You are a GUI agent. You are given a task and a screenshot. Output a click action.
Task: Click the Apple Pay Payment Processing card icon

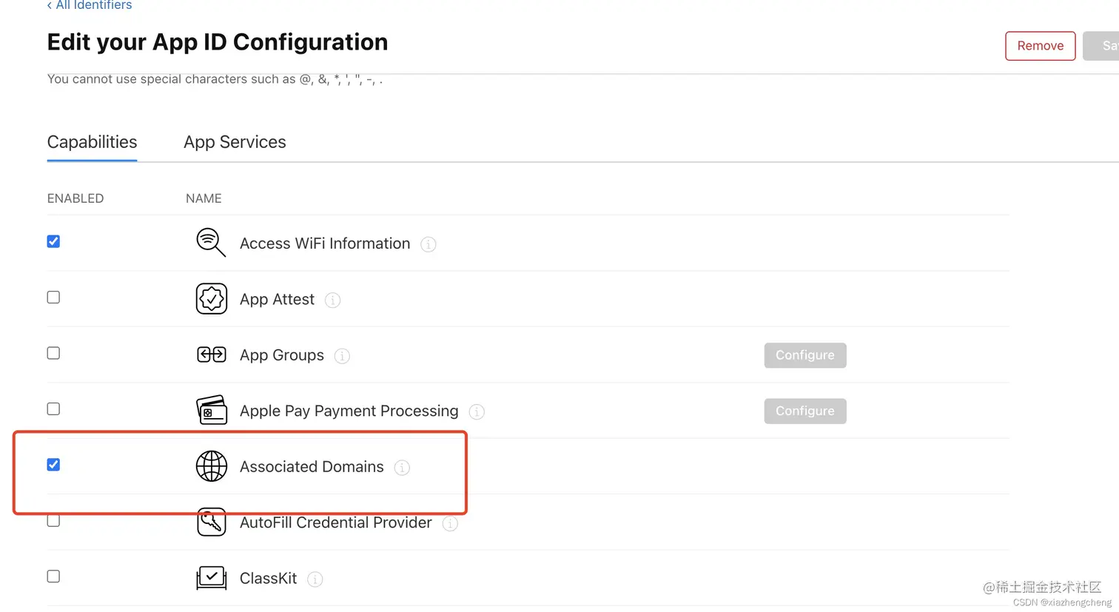pos(212,410)
